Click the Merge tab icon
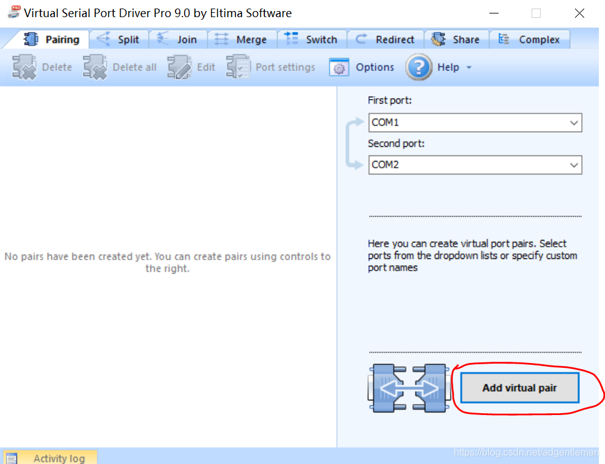Screen dimensions: 605x464 coord(221,39)
